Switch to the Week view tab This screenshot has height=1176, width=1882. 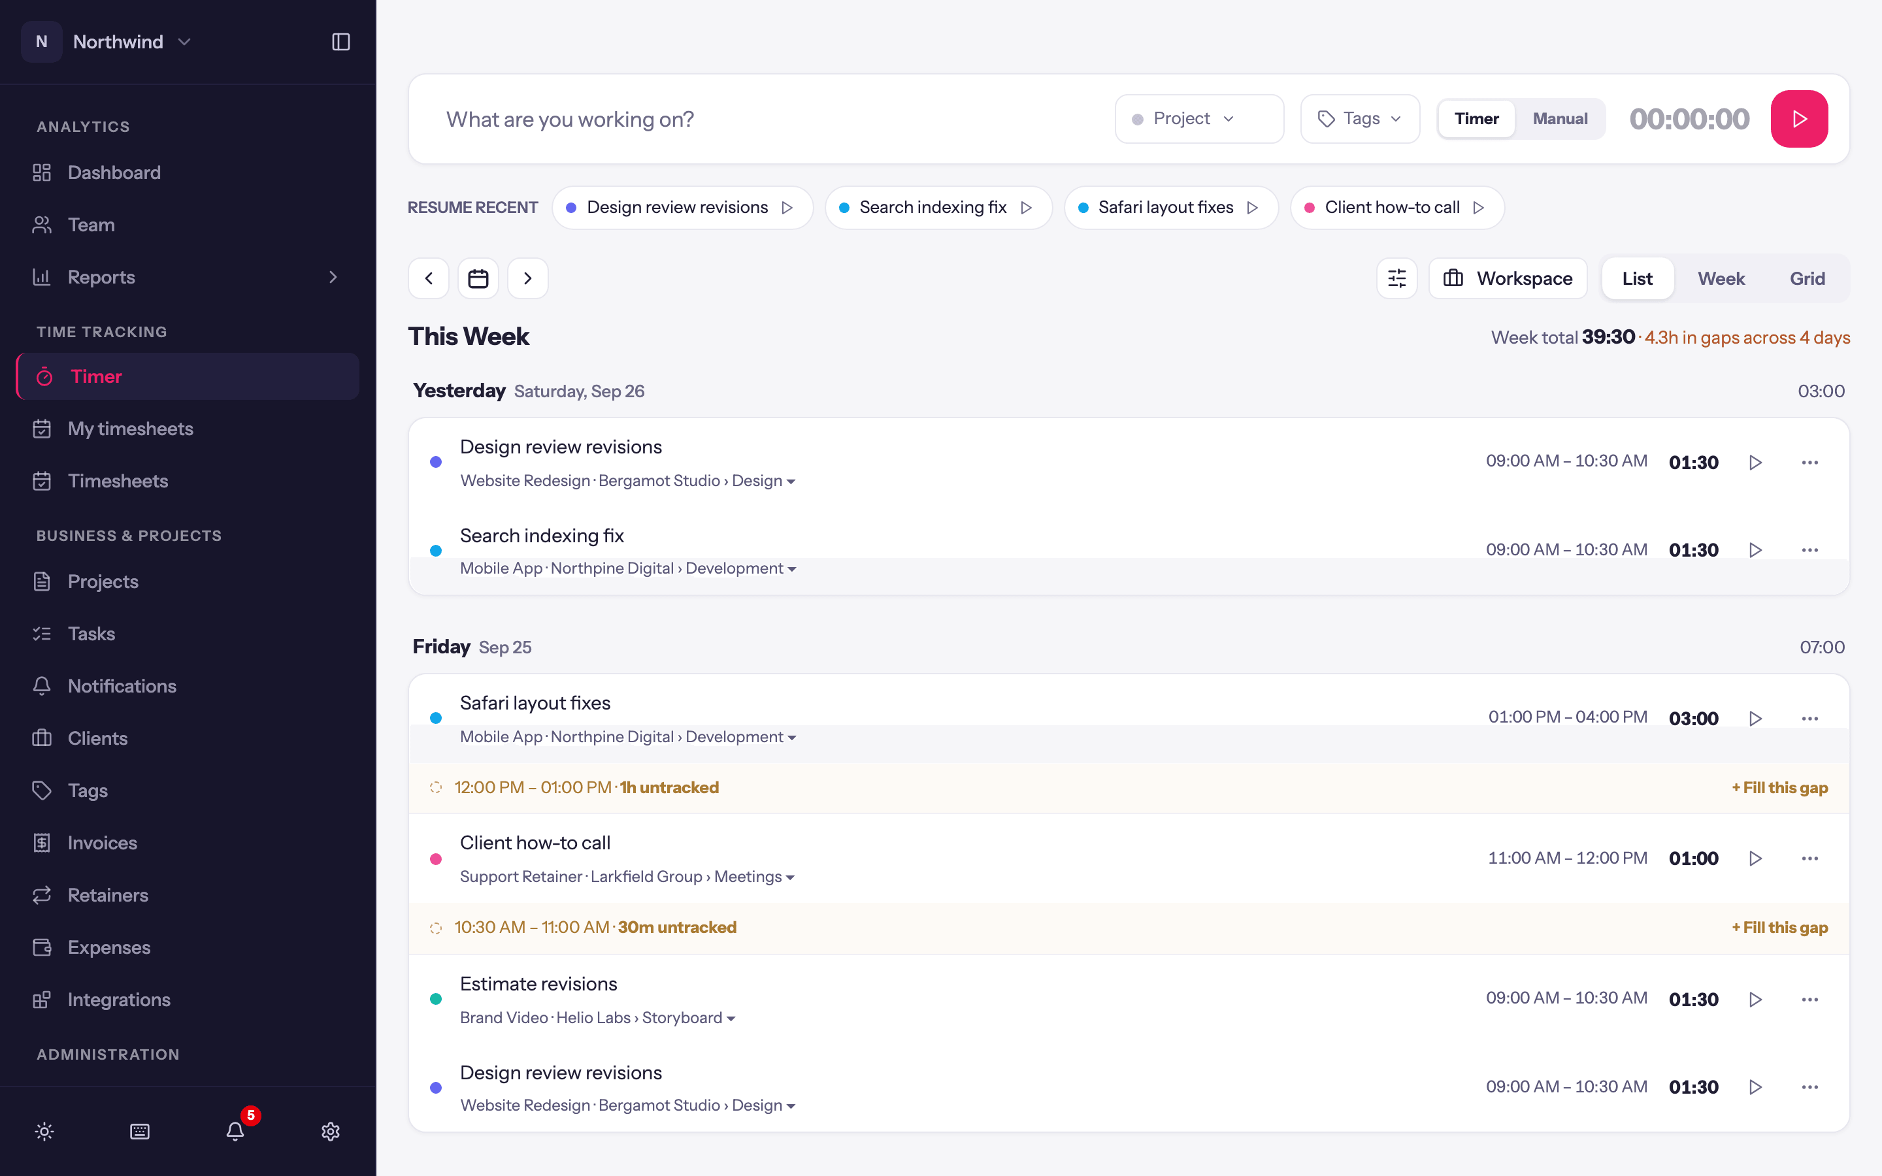(x=1721, y=278)
